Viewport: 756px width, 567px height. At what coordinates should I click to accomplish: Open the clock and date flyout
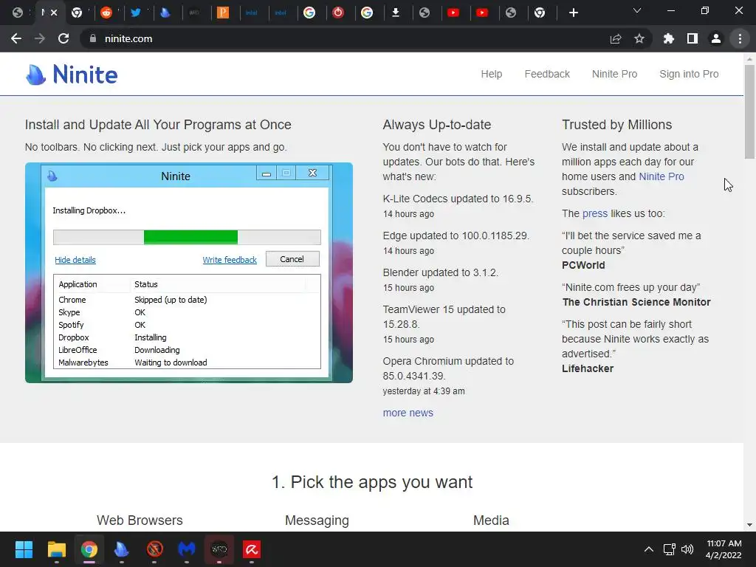pyautogui.click(x=724, y=549)
